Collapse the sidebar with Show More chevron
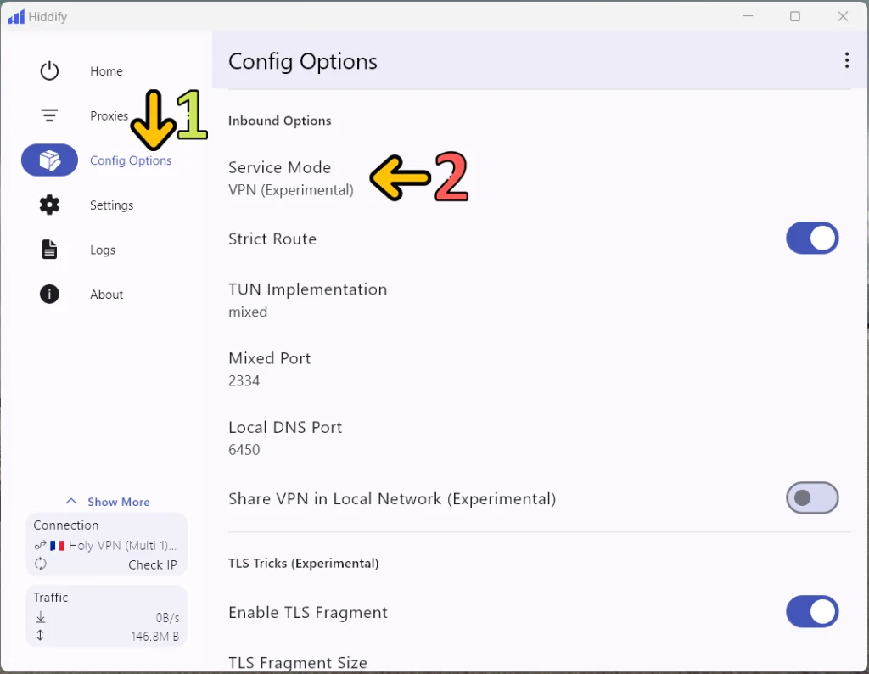 [107, 501]
